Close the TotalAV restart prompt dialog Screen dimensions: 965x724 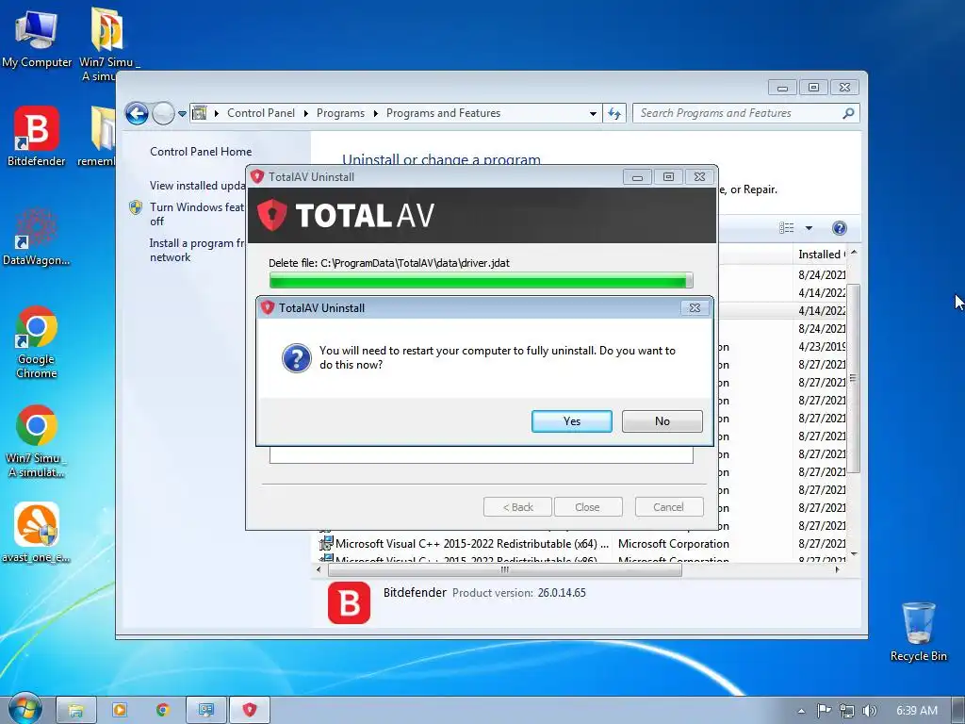point(695,308)
